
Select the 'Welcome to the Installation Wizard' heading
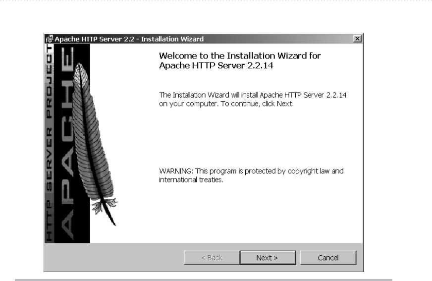click(240, 60)
